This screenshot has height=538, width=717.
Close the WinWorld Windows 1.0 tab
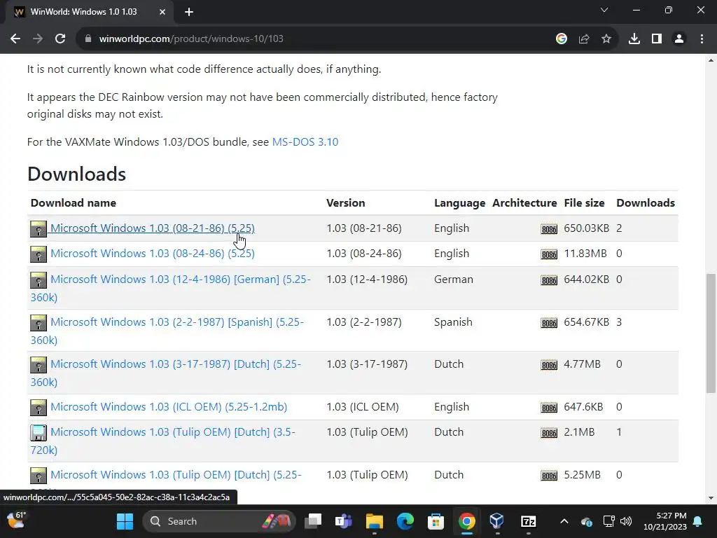pos(162,12)
